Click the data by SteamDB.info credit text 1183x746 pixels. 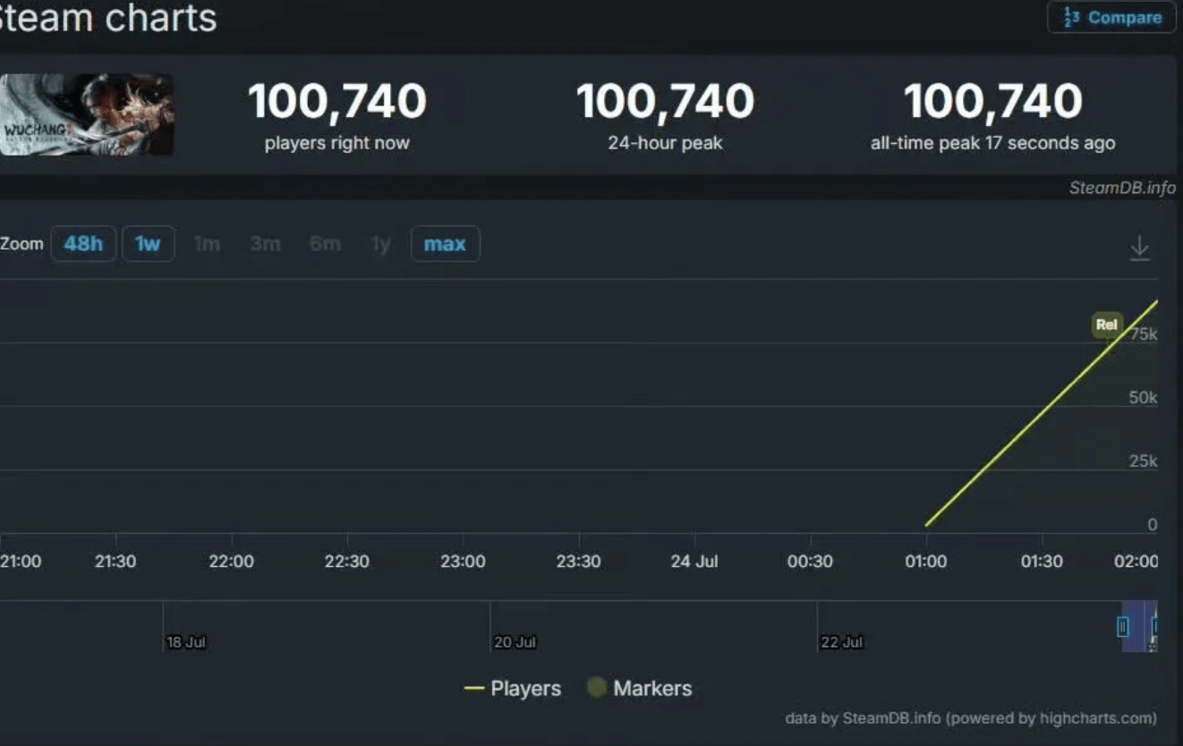click(971, 718)
